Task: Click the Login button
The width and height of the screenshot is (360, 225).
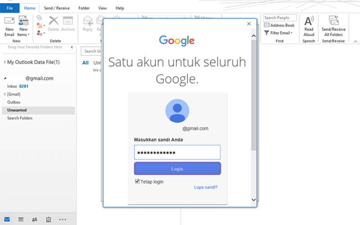Action: [177, 168]
